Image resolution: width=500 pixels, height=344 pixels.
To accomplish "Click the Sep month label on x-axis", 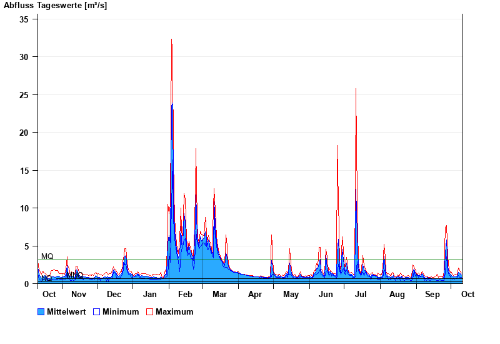I will [x=432, y=294].
